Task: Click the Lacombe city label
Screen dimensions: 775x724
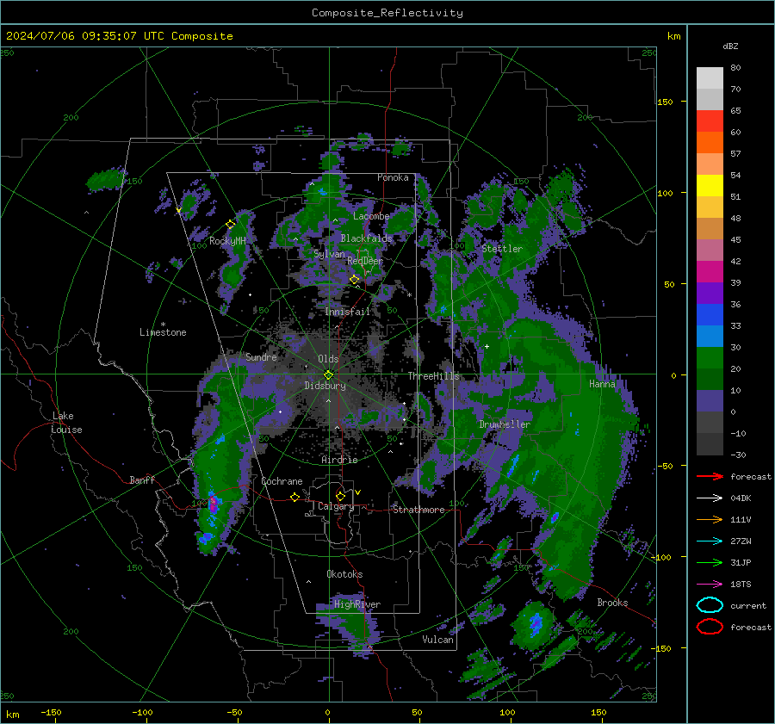Action: 371,216
